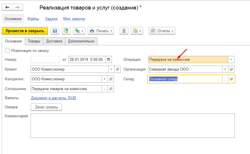Open the calendar date picker icon
The width and height of the screenshot is (250, 154).
click(x=108, y=60)
